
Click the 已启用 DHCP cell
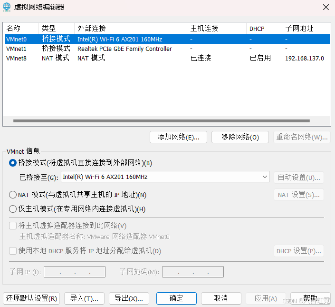(x=260, y=58)
